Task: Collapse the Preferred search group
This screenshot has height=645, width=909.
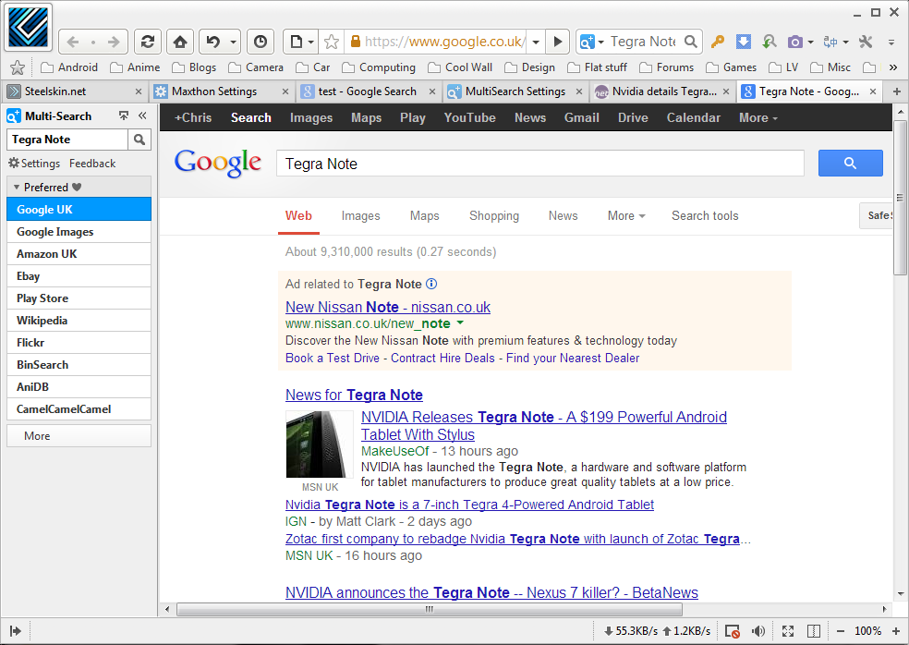Action: [x=17, y=187]
